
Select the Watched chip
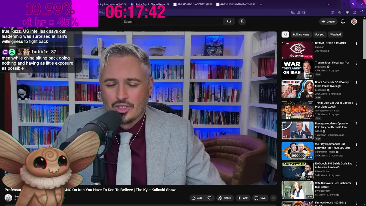click(x=335, y=34)
